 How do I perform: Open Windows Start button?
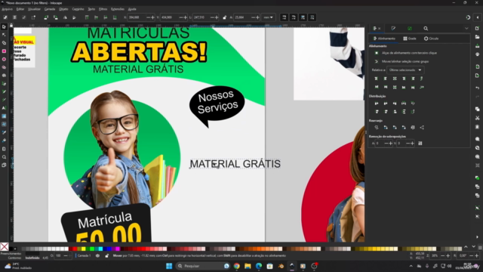tap(169, 266)
